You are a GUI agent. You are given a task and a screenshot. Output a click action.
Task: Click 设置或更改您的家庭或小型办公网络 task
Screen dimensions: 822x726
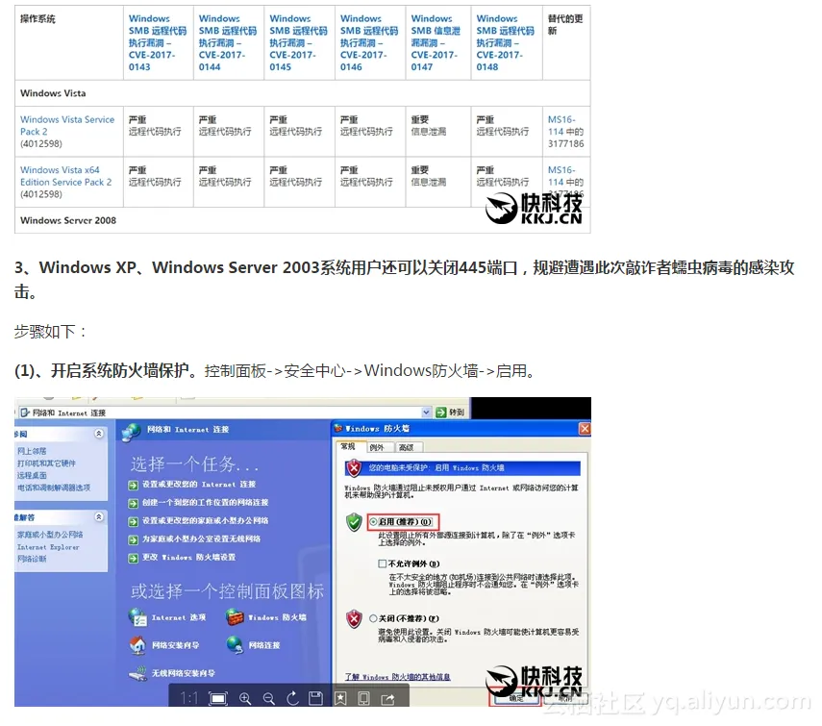click(x=205, y=520)
